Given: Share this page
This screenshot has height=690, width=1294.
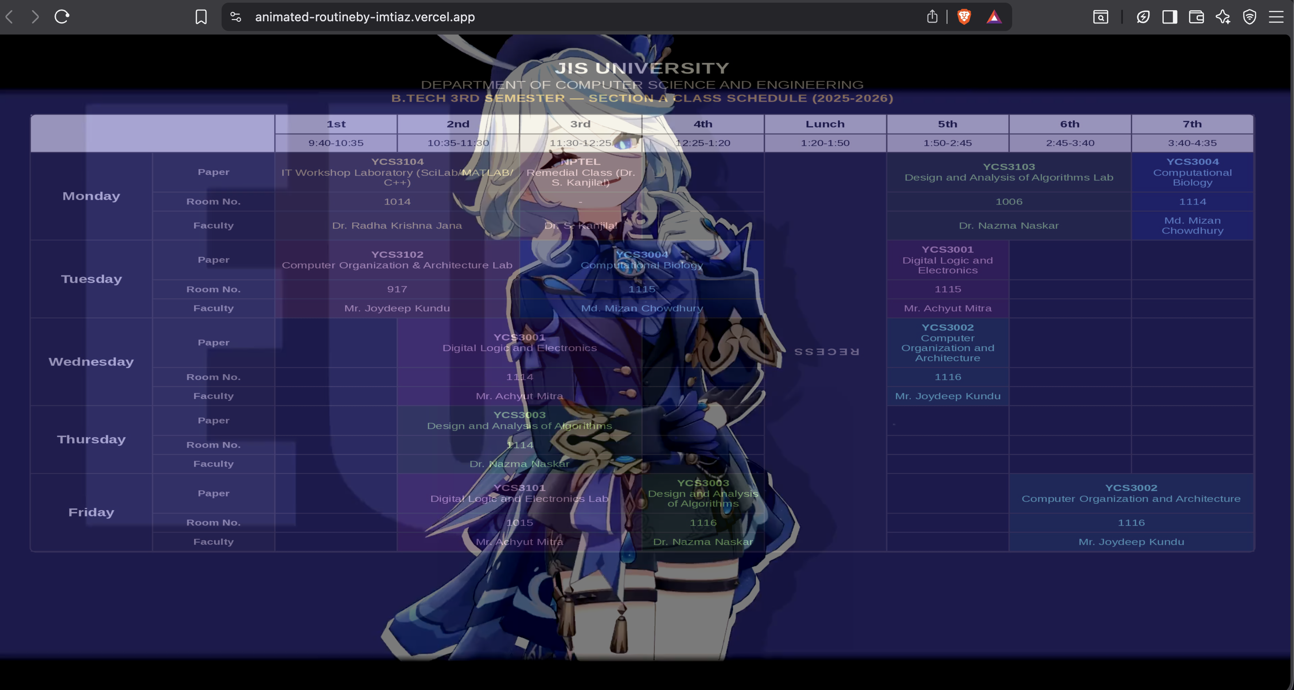Looking at the screenshot, I should [932, 16].
